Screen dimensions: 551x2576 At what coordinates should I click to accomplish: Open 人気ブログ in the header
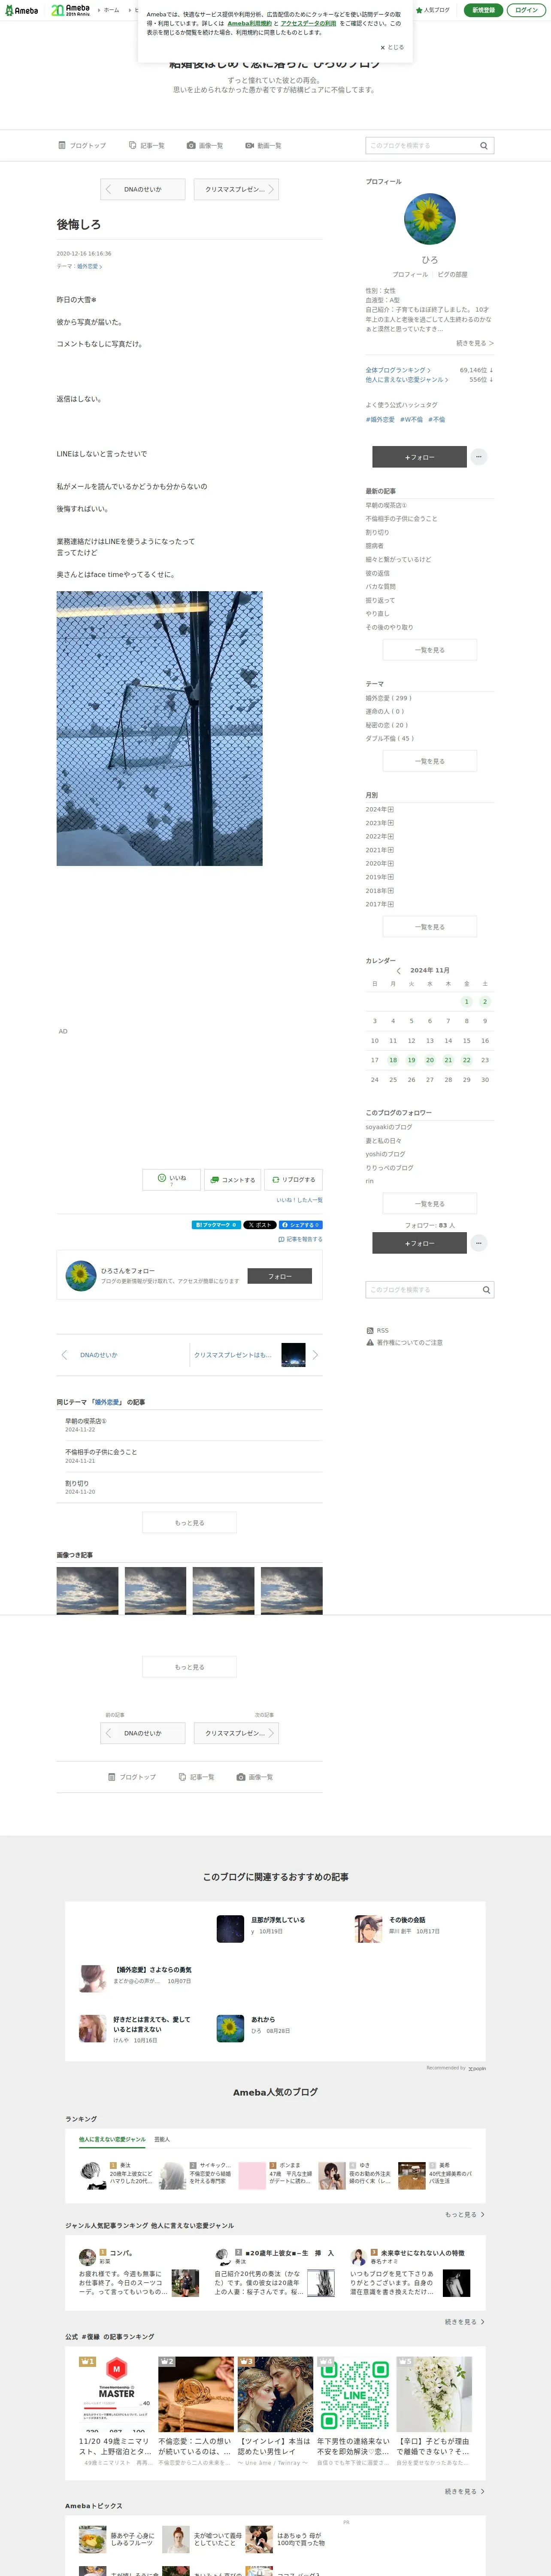point(433,10)
